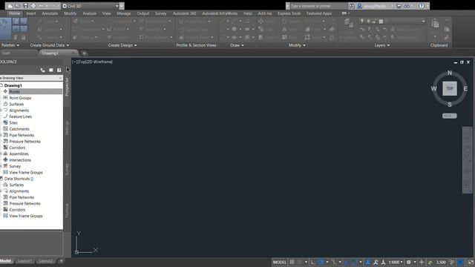Toggle polar tracking in status bar
The width and height of the screenshot is (475, 267).
click(321, 262)
